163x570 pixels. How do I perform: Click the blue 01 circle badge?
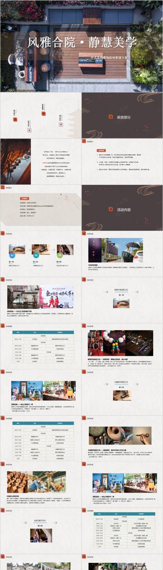pyautogui.click(x=12, y=255)
